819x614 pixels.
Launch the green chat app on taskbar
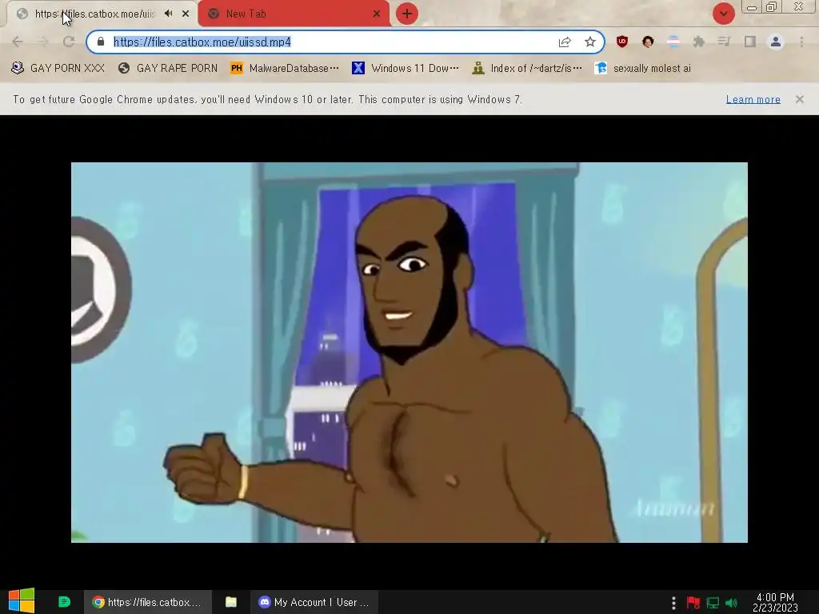pyautogui.click(x=64, y=602)
